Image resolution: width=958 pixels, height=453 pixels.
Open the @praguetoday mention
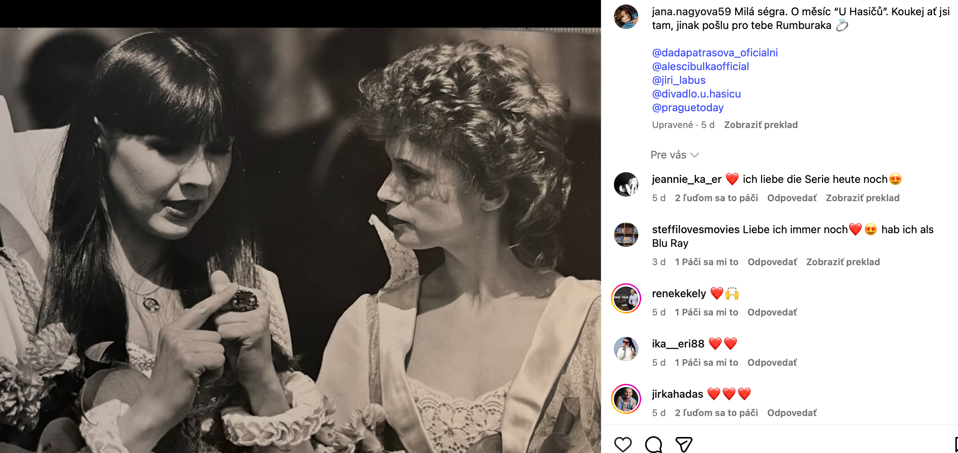tap(687, 107)
